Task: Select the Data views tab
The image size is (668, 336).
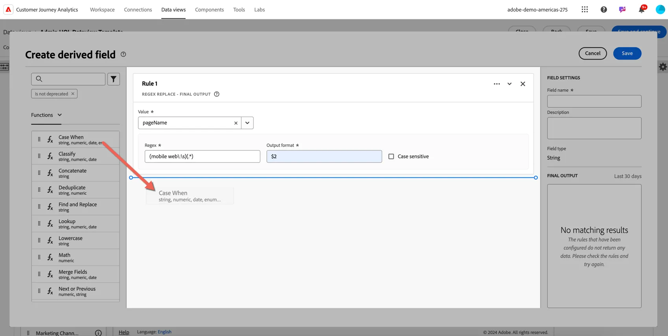Action: point(173,9)
